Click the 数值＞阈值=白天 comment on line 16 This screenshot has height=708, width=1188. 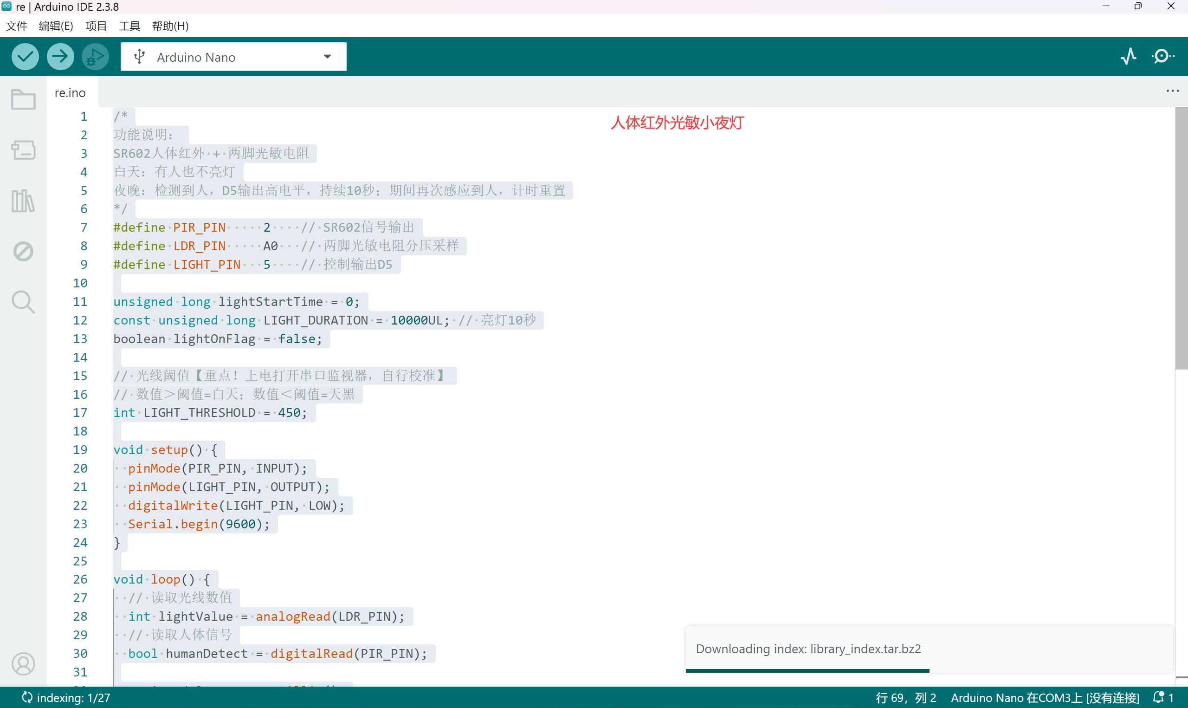click(234, 395)
